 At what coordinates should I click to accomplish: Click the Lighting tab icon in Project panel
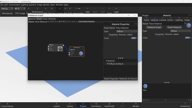point(179,18)
